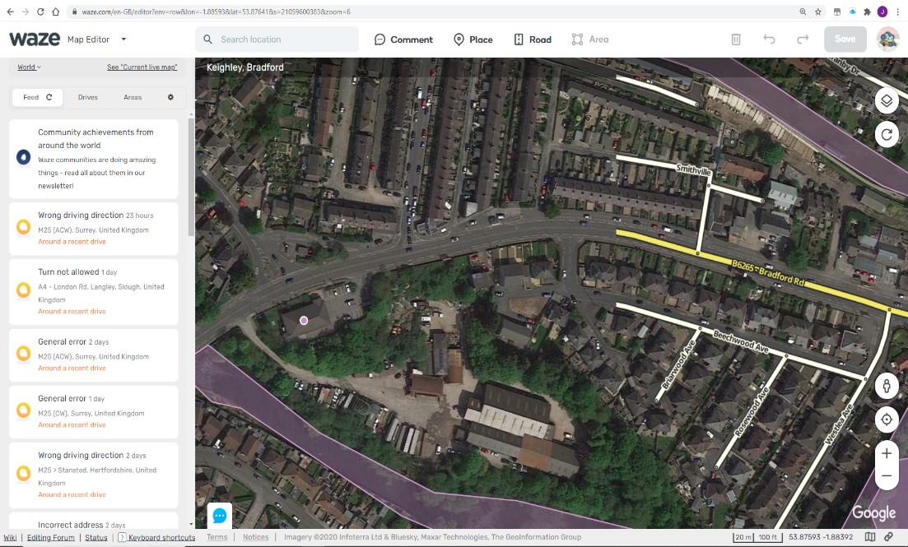Center map on my location icon
Image resolution: width=908 pixels, height=547 pixels.
pos(886,420)
